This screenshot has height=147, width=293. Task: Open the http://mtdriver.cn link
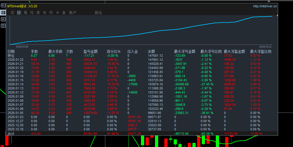coord(265,6)
